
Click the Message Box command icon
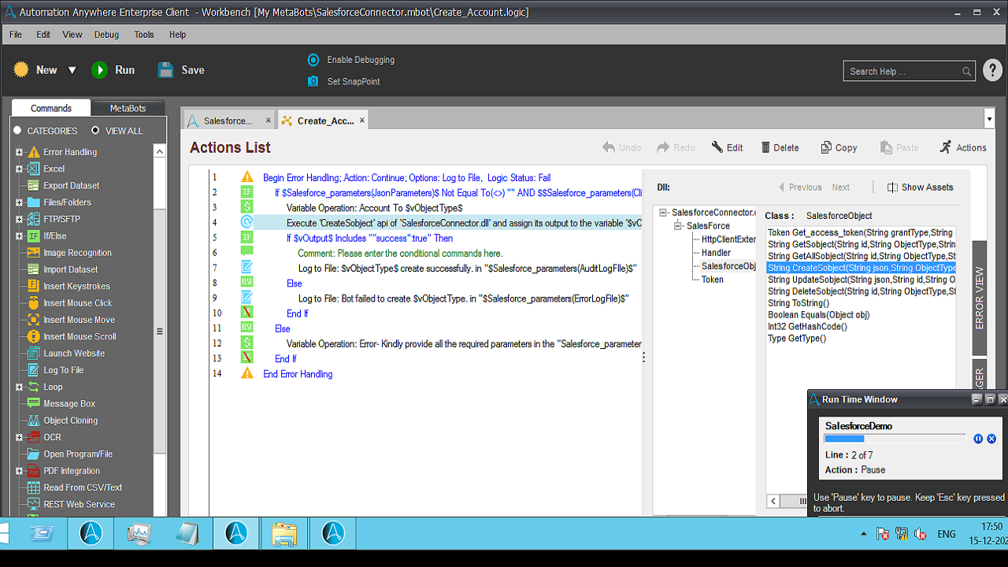[33, 404]
